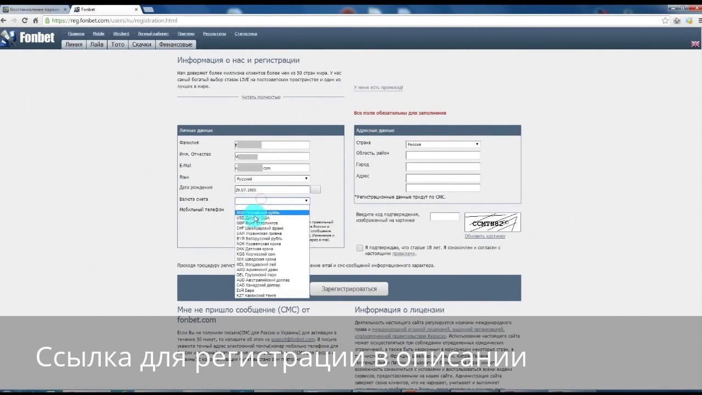Switch language via the UK flag icon
The width and height of the screenshot is (702, 395).
pyautogui.click(x=695, y=44)
